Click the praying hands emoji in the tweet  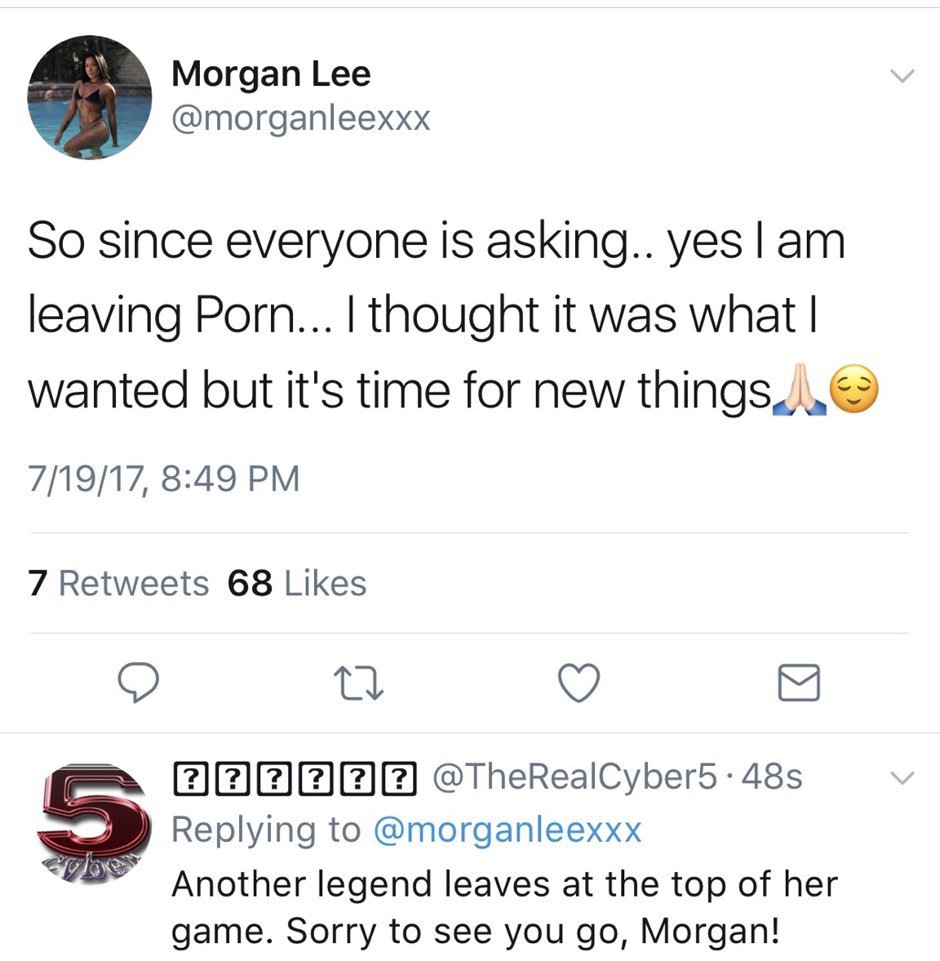tap(800, 392)
